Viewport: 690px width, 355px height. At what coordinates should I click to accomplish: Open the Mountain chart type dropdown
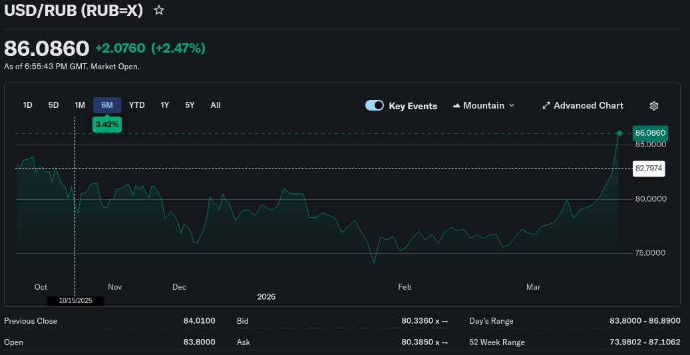pyautogui.click(x=484, y=106)
